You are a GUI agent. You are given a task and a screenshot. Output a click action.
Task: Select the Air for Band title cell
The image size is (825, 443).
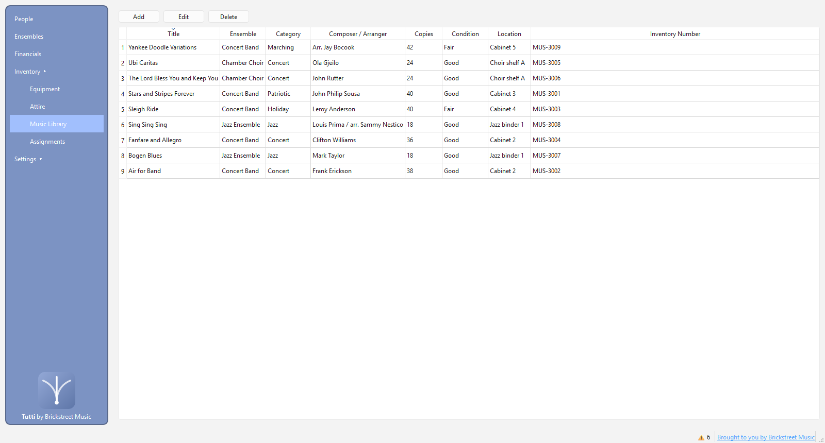pos(173,171)
